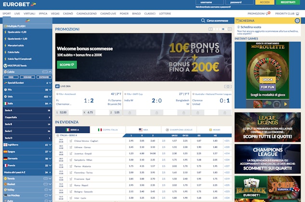Open the Serie A sidebar league row
Viewport: 305px width, 202px height.
click(27, 110)
